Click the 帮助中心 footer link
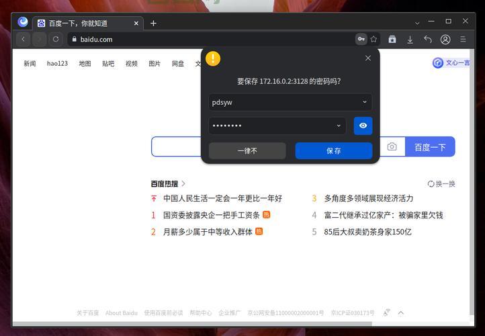Image resolution: width=485 pixels, height=336 pixels. [201, 312]
